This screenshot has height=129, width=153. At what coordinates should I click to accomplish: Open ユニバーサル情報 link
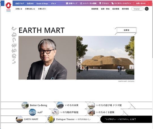88,3
